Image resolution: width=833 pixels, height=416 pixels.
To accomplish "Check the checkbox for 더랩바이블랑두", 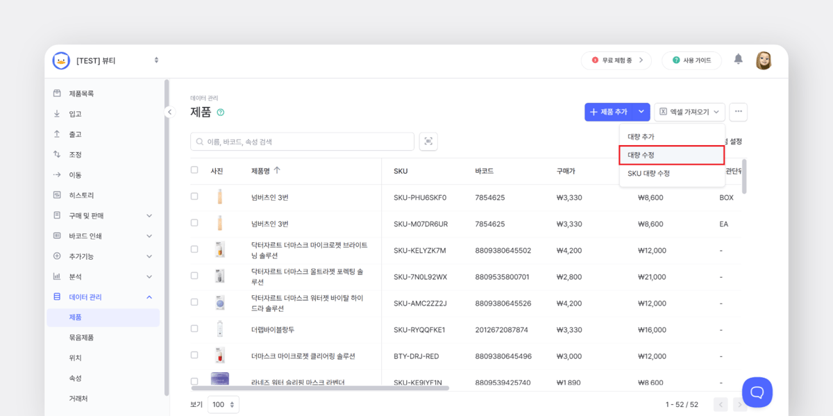I will pos(194,329).
